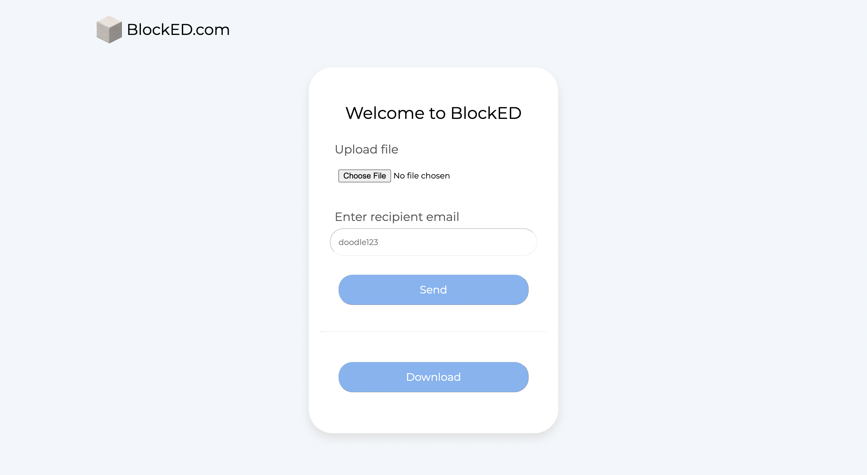This screenshot has width=867, height=475.
Task: Click the No file chosen text
Action: click(x=421, y=175)
